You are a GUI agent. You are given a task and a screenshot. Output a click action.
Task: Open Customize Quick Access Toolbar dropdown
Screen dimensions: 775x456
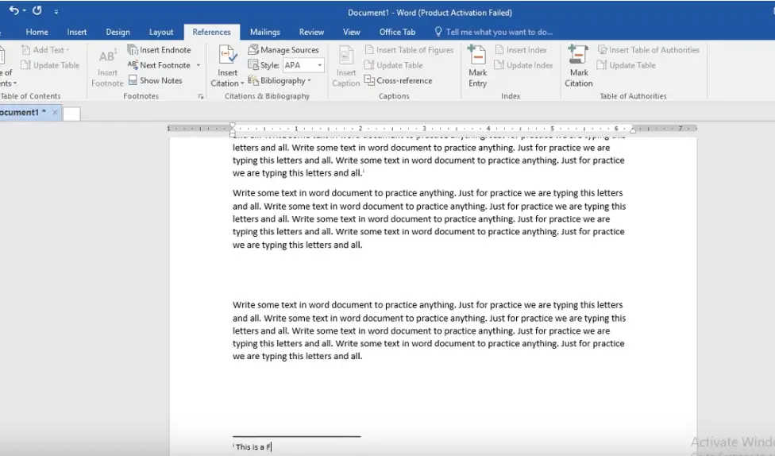pos(56,11)
